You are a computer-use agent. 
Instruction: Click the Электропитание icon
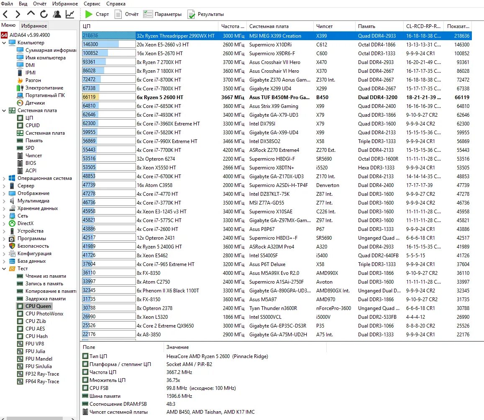20,88
